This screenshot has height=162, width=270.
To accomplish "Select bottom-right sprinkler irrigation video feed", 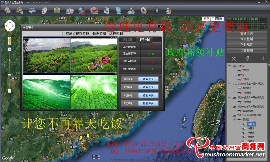I will pos(94,92).
